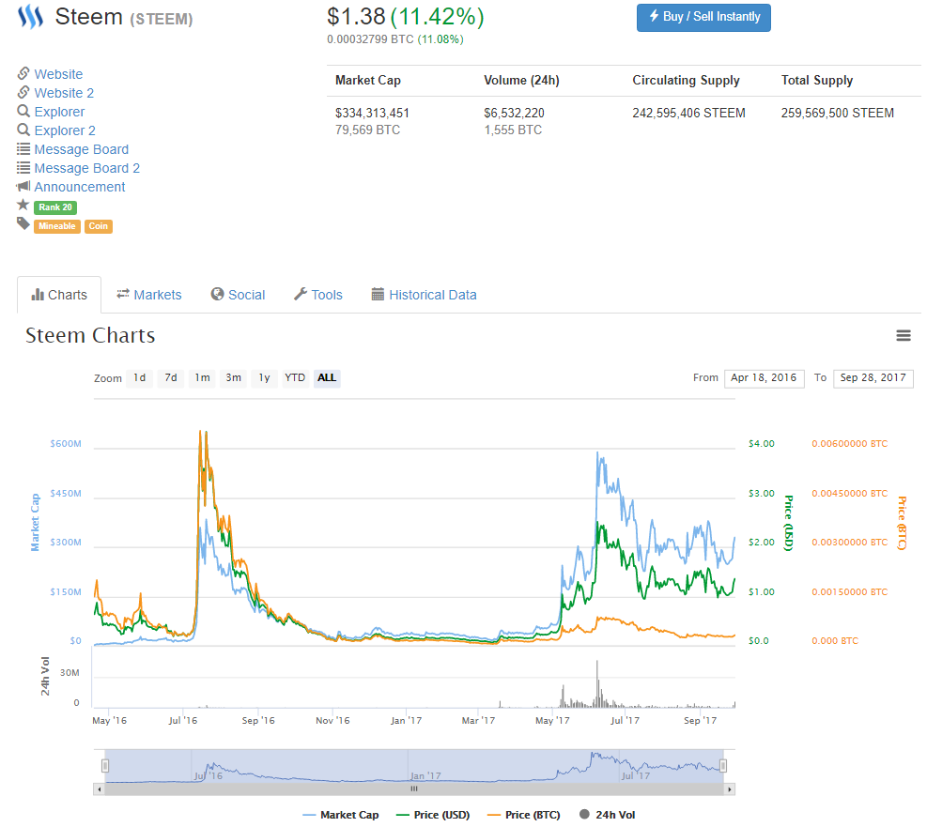927x827 pixels.
Task: Set chart zoom to ALL
Action: [x=327, y=378]
